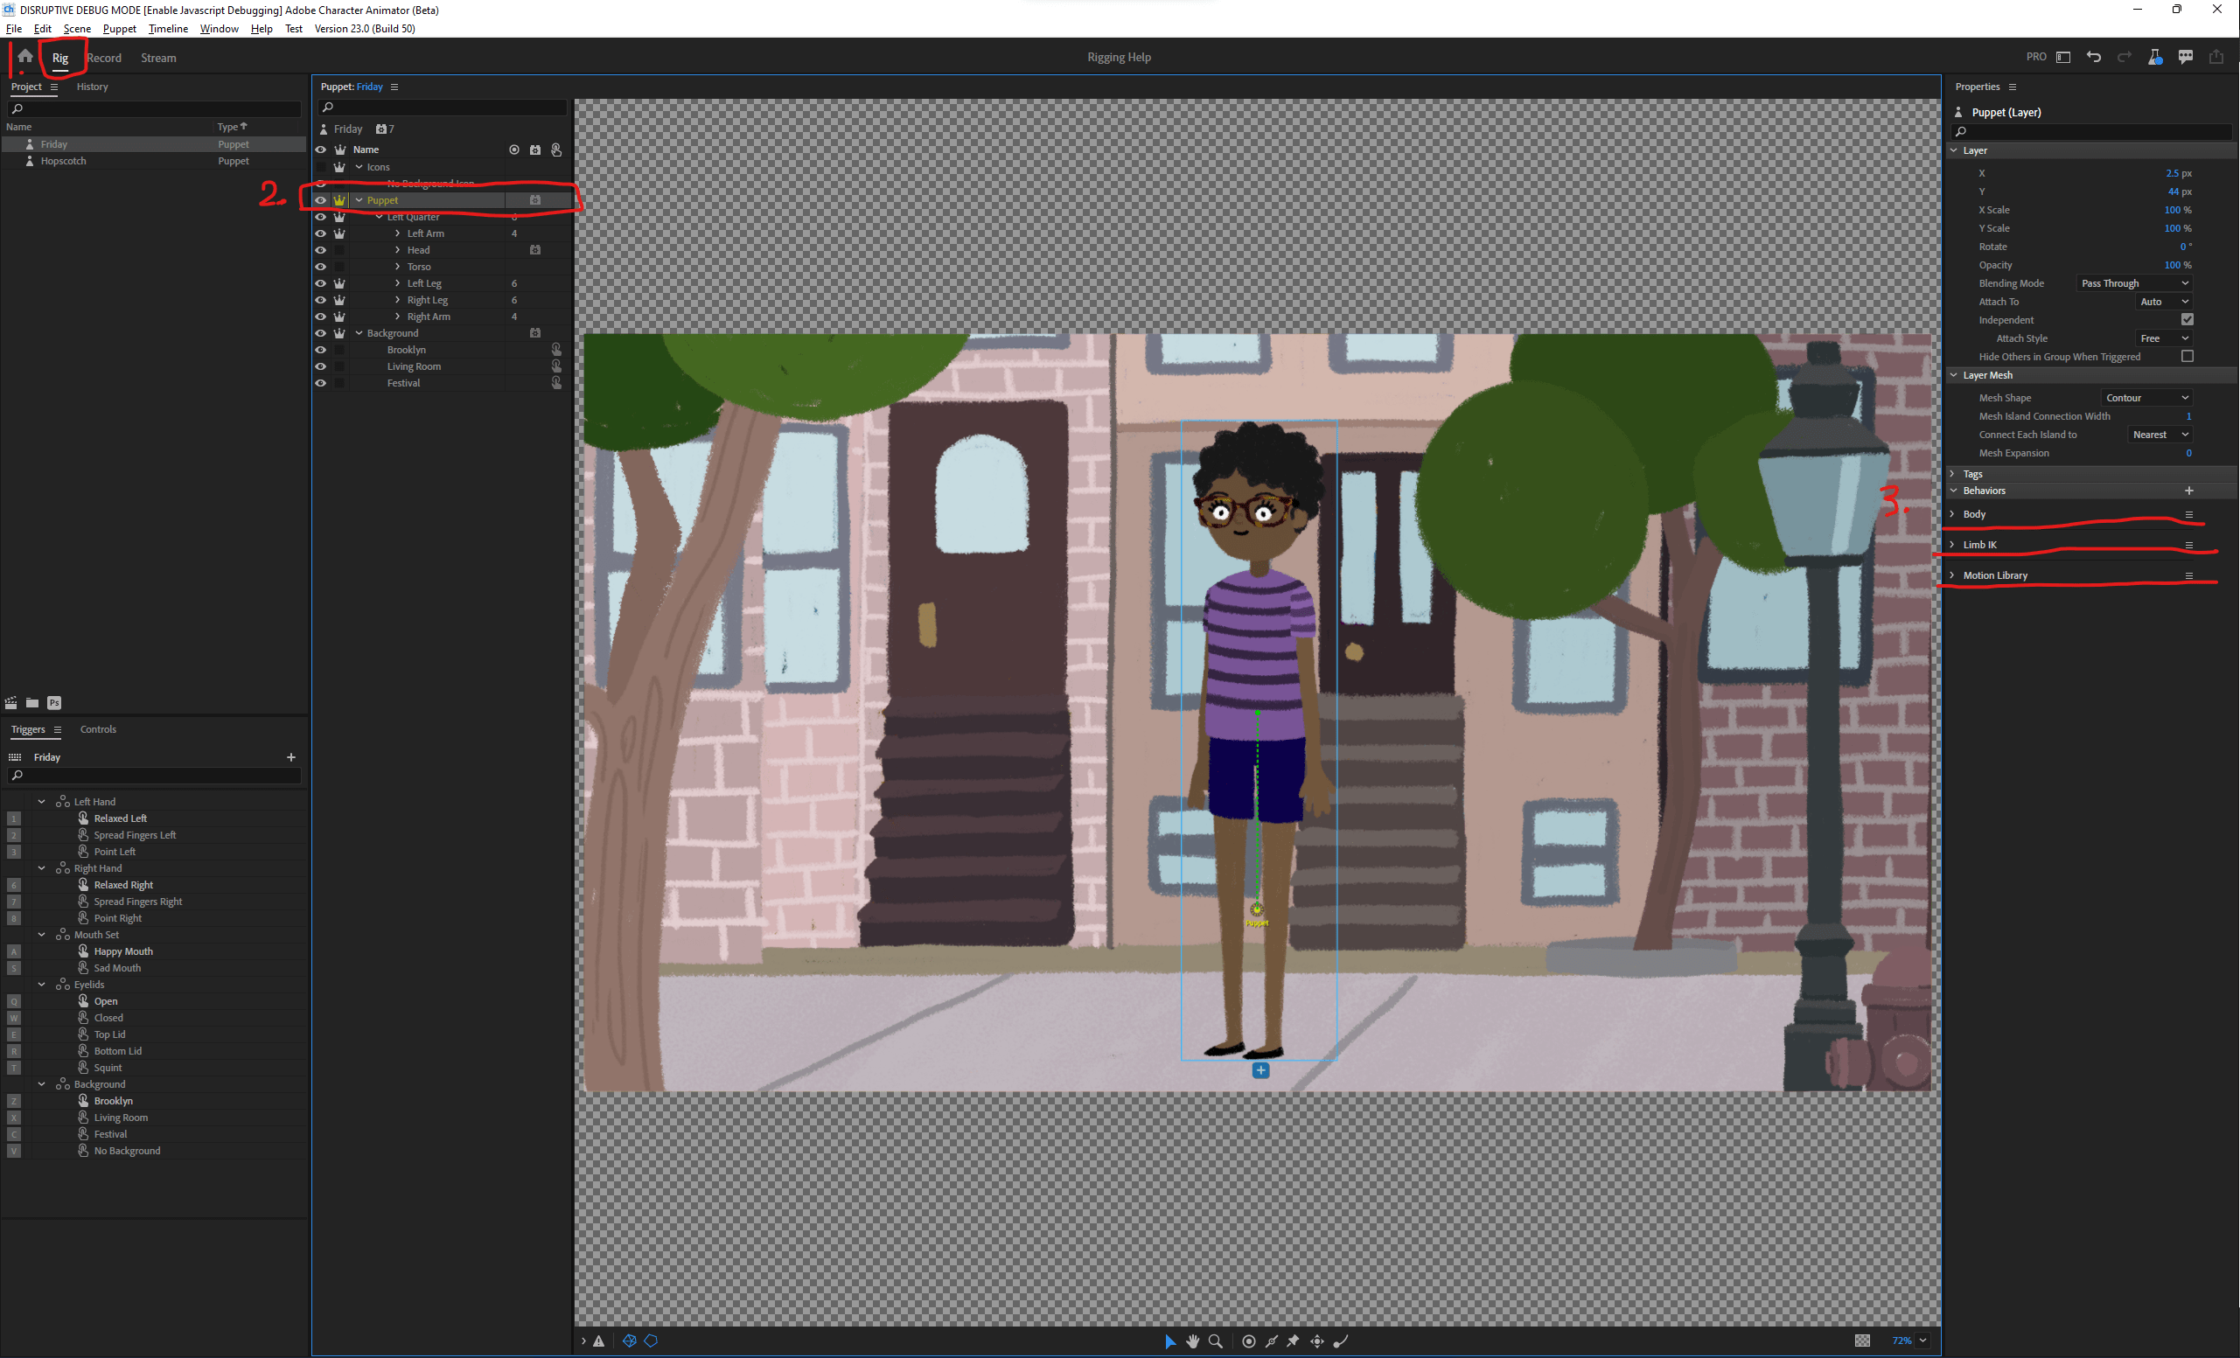Click the warning icon at bottom of scene panel

tap(600, 1341)
